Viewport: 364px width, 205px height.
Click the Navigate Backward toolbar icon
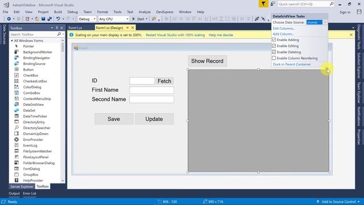(x=9, y=19)
